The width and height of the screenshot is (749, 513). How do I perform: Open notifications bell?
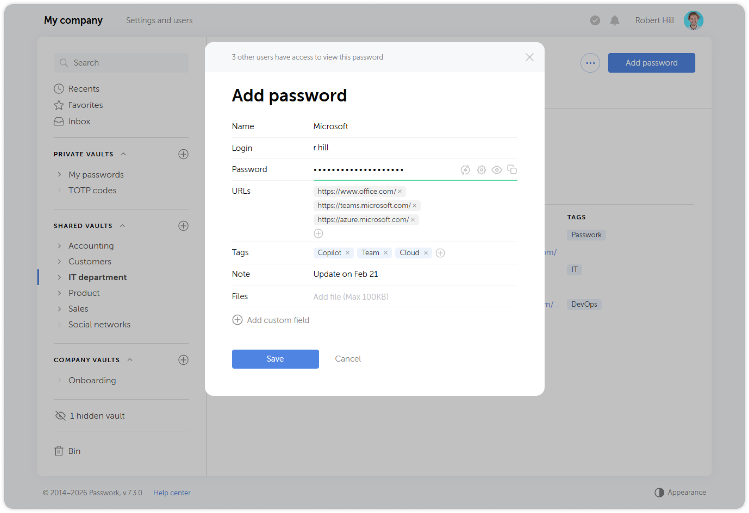coord(614,20)
